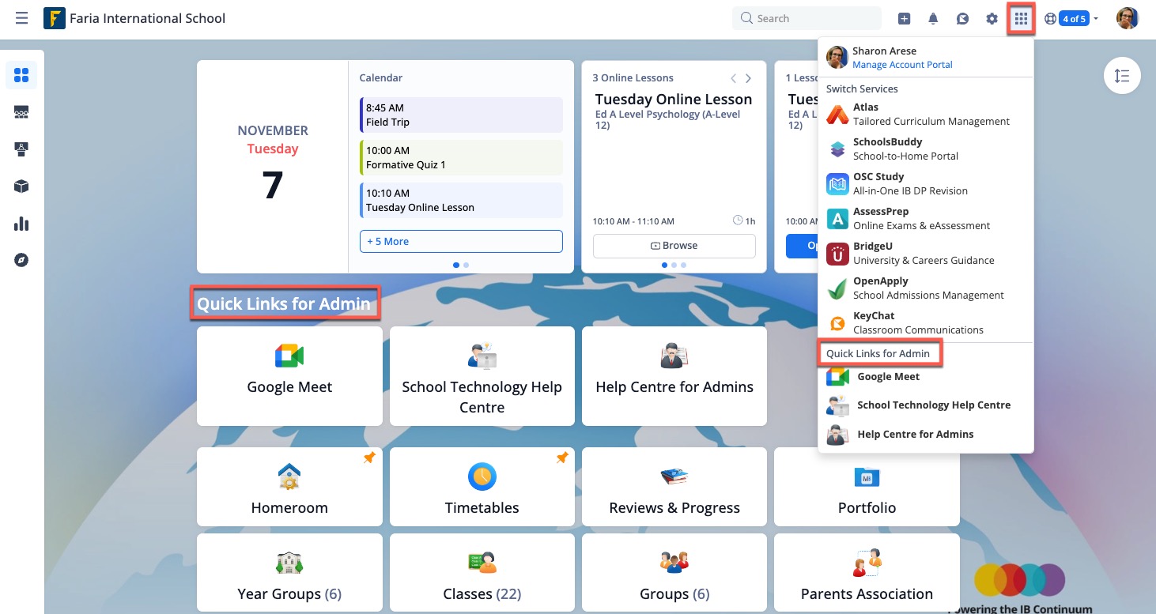1156x614 pixels.
Task: Unpin the Homeroom tile pin icon
Action: click(x=369, y=458)
